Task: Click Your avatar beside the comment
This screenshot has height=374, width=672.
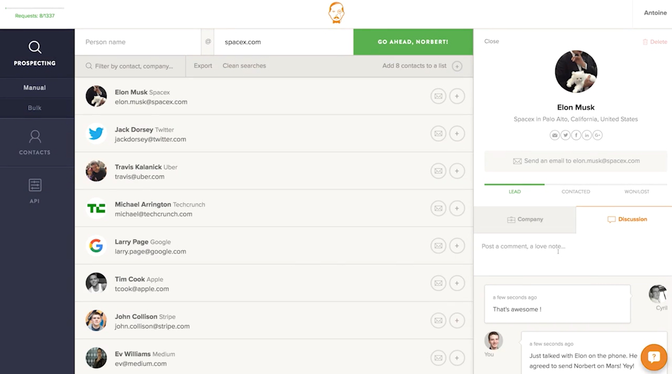Action: tap(494, 341)
